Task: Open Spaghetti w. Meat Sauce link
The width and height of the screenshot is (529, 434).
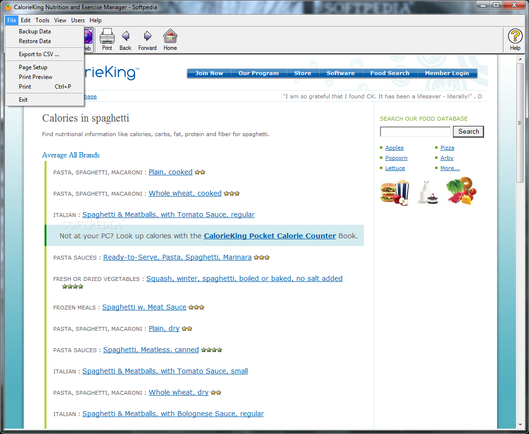Action: click(x=144, y=307)
